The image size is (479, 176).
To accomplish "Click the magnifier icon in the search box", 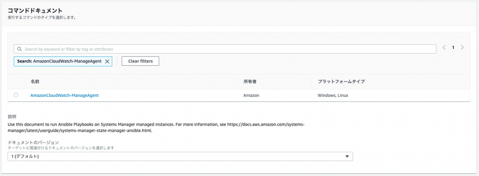I will click(19, 49).
